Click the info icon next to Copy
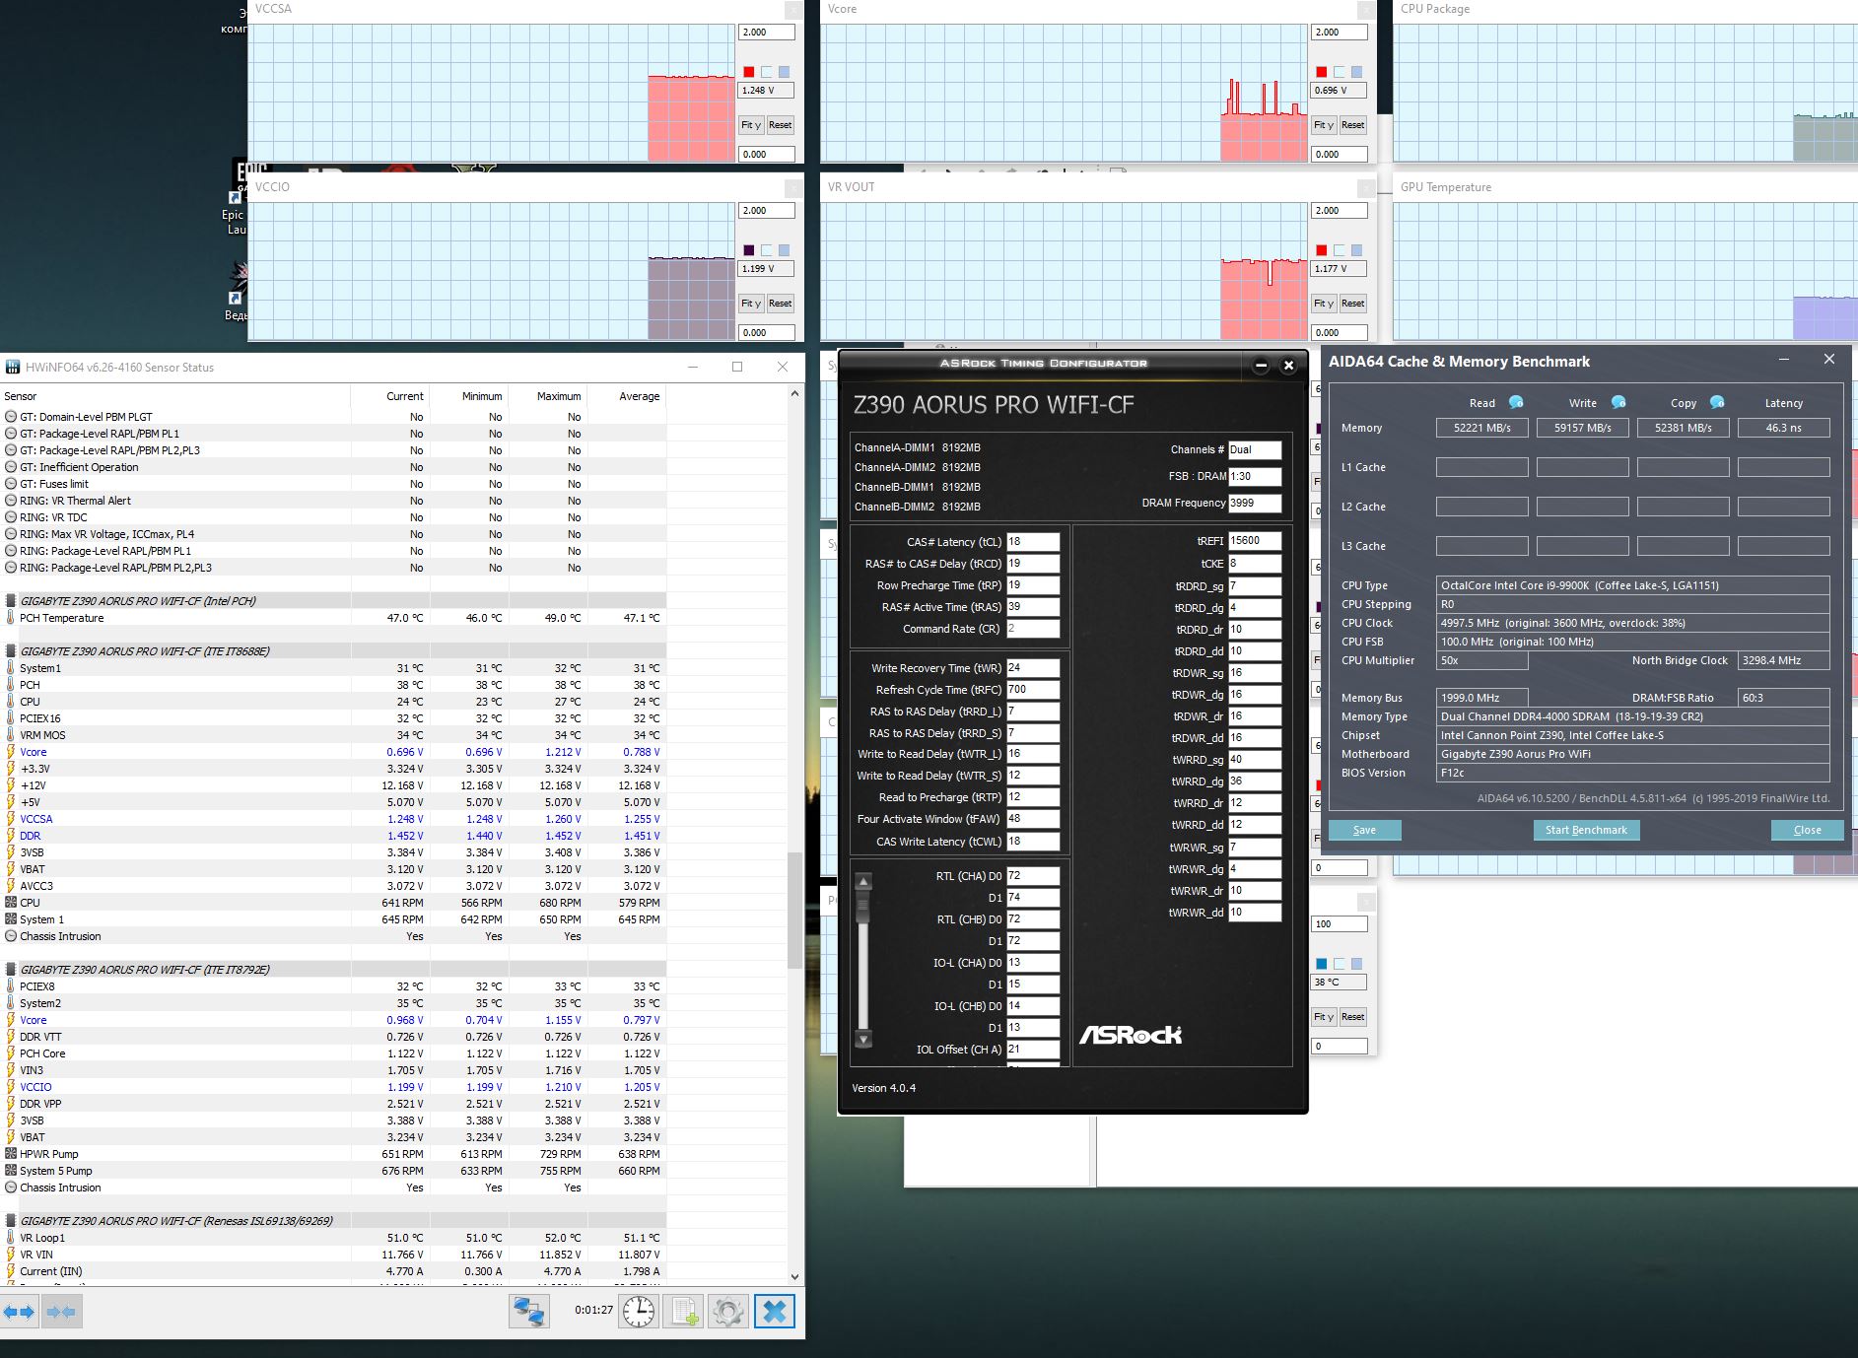 (x=1717, y=402)
